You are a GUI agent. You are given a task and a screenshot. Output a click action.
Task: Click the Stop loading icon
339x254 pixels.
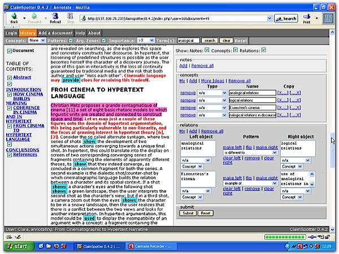(x=70, y=16)
